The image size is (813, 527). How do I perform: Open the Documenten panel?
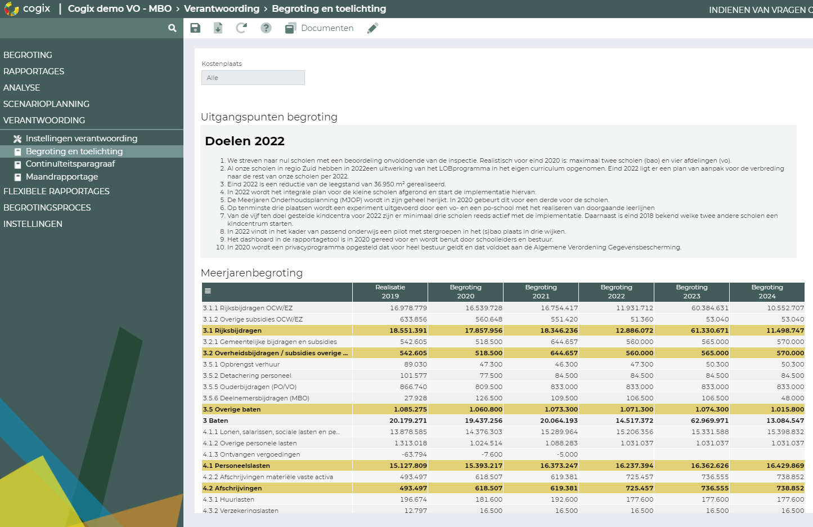318,28
